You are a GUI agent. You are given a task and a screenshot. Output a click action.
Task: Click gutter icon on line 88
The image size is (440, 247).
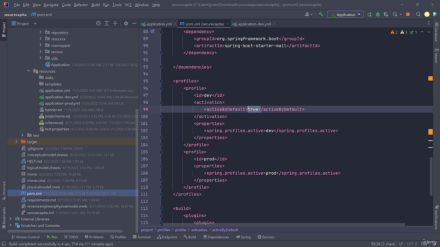click(153, 32)
